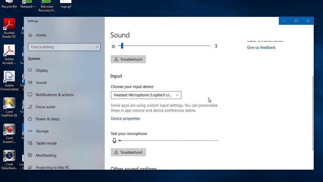
Task: Open Acrobat Reader DC desktop shortcut
Action: pyautogui.click(x=9, y=28)
